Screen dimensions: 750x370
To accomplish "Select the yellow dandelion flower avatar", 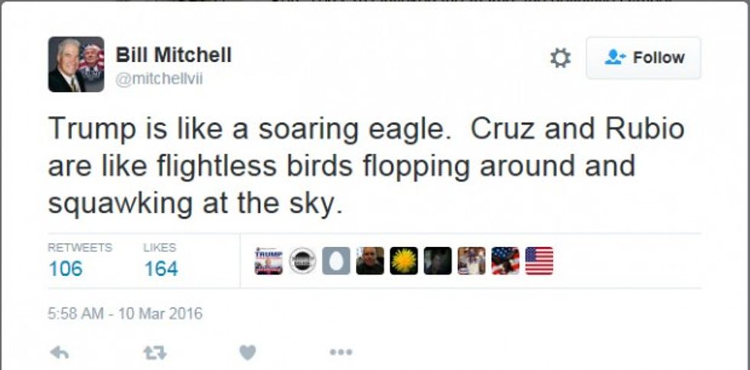I will [x=404, y=261].
